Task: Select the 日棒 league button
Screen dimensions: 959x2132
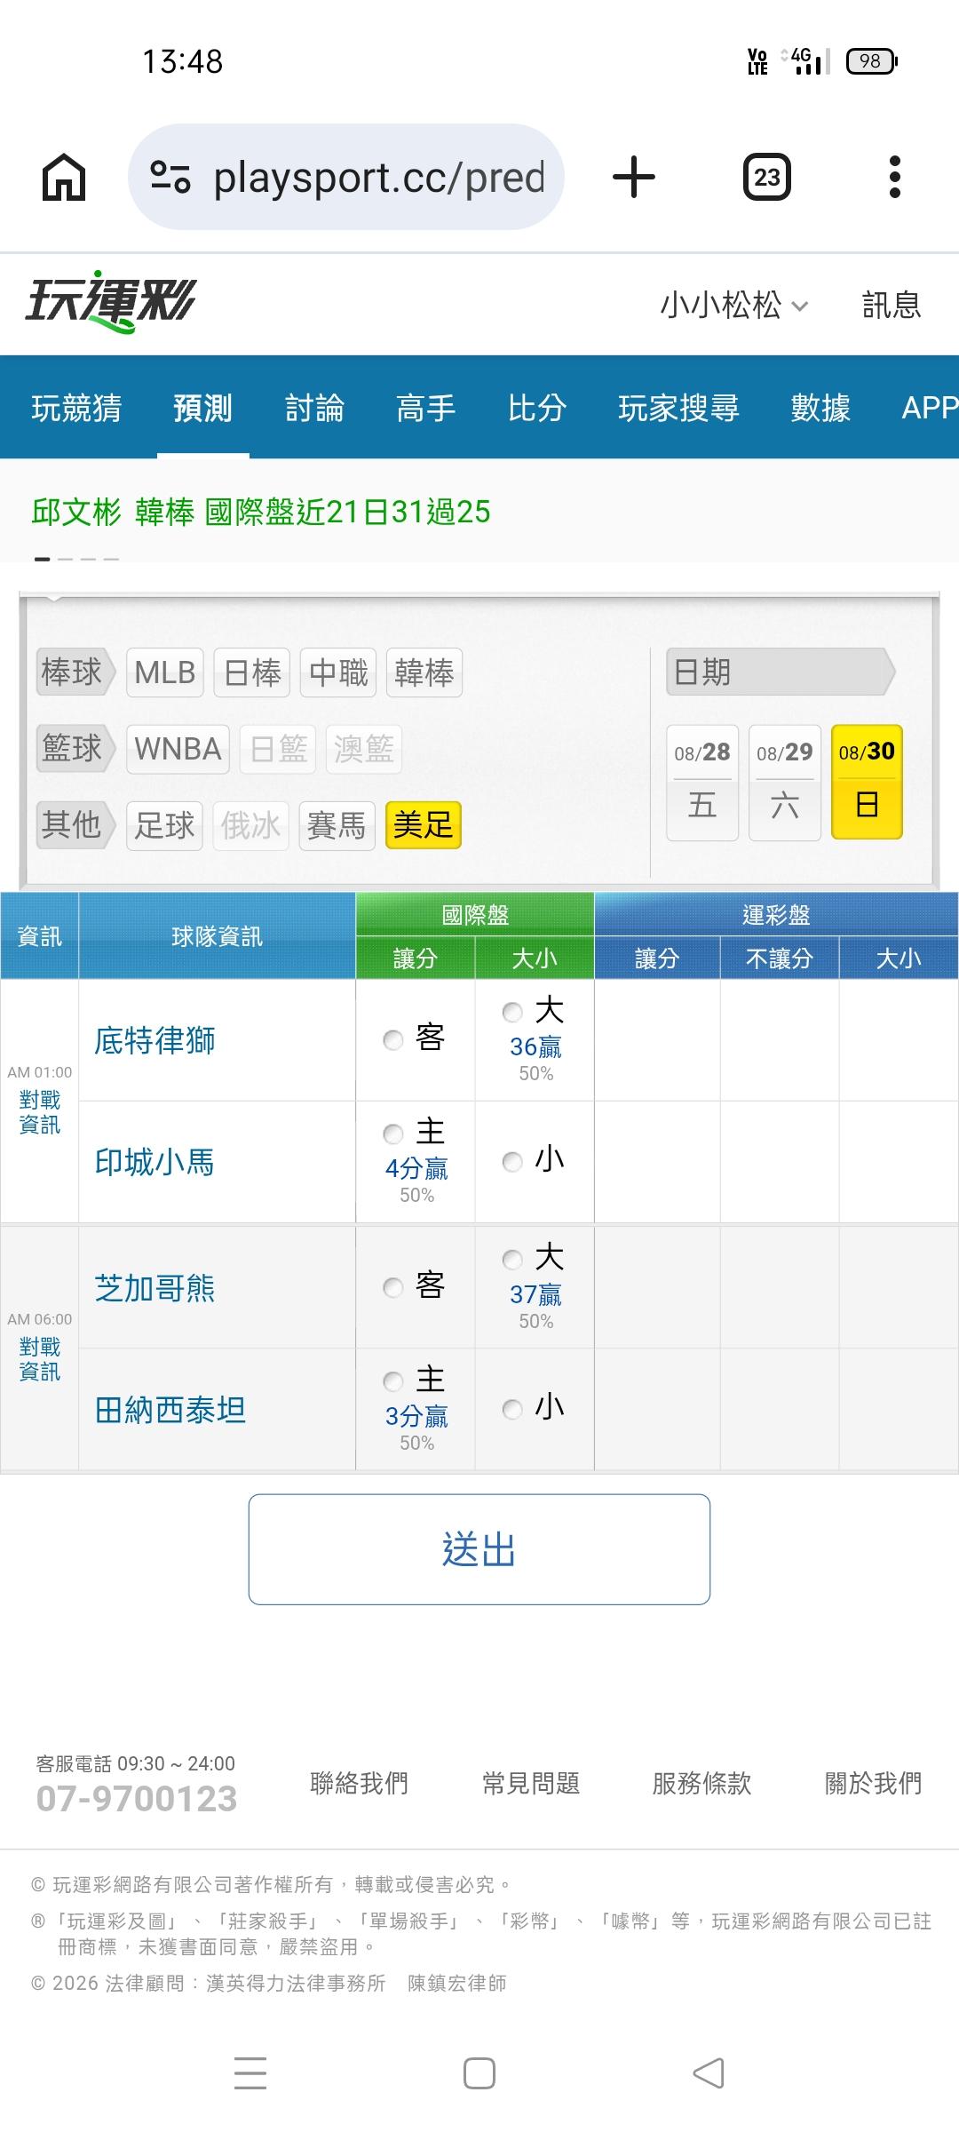Action: 252,672
